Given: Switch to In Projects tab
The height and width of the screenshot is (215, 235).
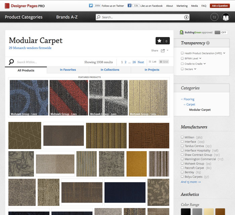Looking at the screenshot, I should [x=152, y=70].
